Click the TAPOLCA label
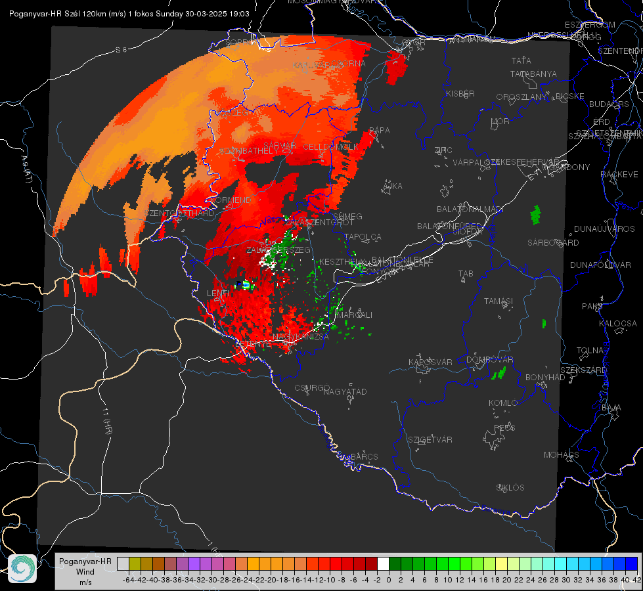 pos(363,236)
